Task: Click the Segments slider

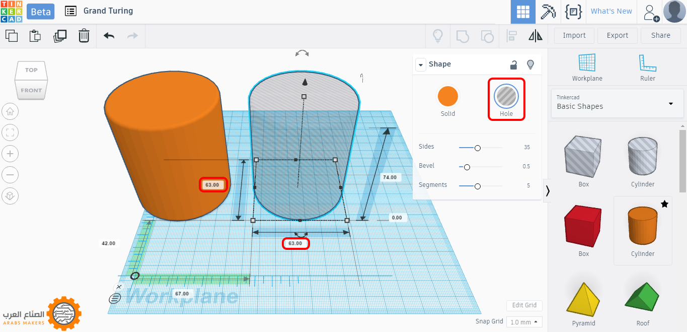Action: (x=480, y=186)
